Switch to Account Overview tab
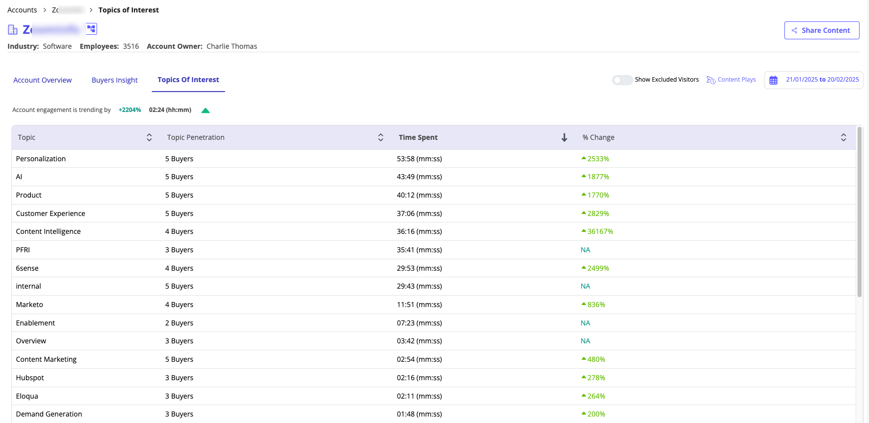 [x=42, y=80]
